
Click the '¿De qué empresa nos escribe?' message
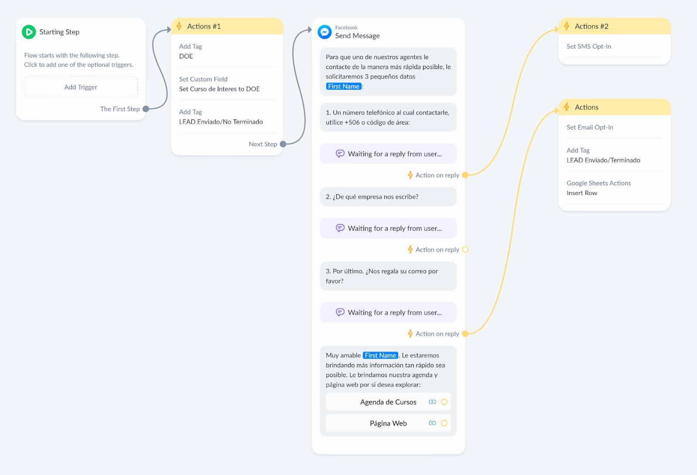coord(388,197)
